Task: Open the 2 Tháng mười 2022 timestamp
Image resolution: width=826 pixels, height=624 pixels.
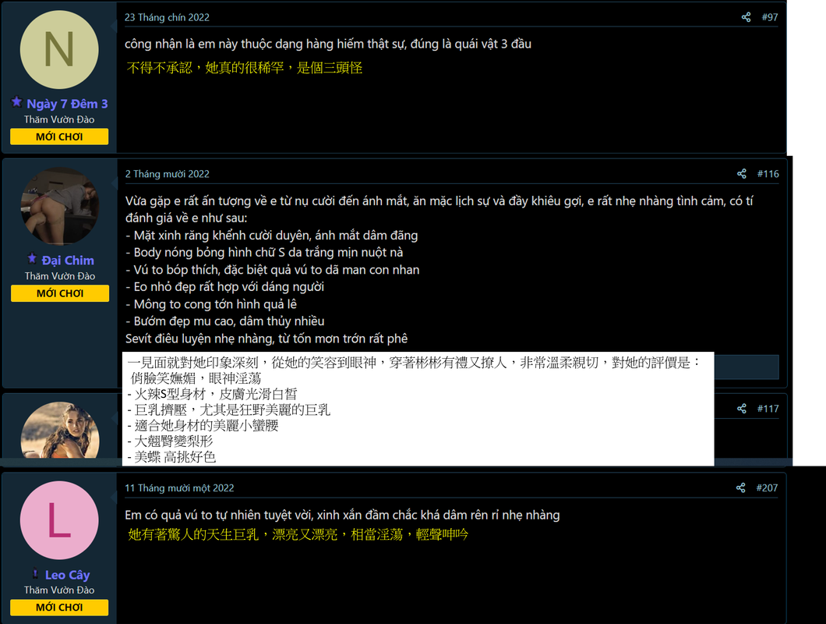Action: click(168, 174)
